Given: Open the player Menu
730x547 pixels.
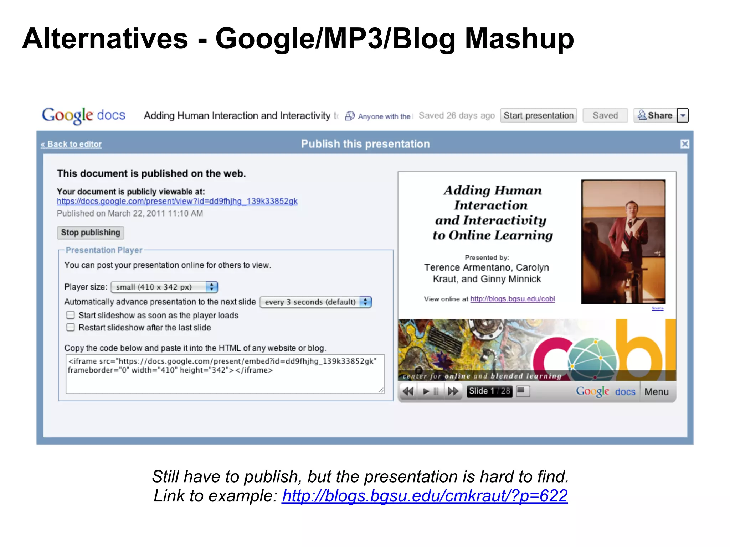Looking at the screenshot, I should point(657,392).
